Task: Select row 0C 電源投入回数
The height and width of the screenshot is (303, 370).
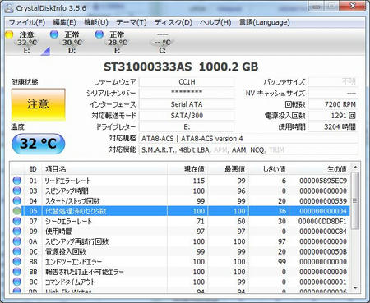Action: [180, 252]
